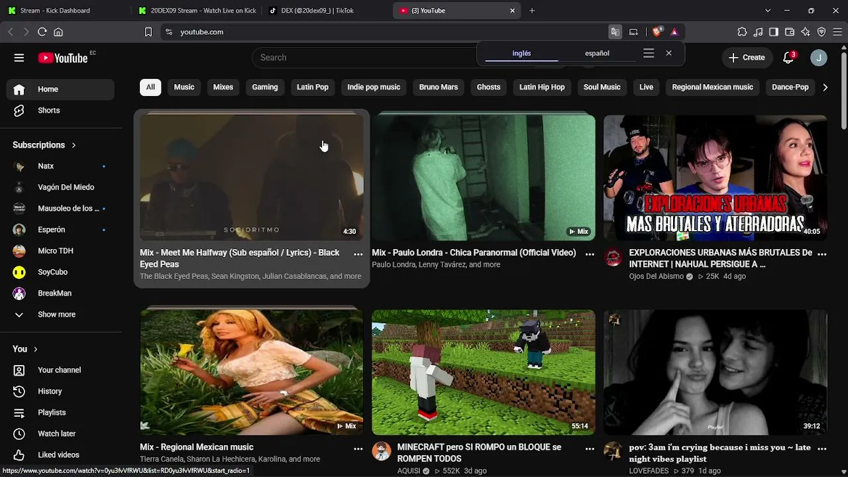848x477 pixels.
Task: Play the Exploraciones Urbanas video thumbnail
Action: tap(715, 178)
